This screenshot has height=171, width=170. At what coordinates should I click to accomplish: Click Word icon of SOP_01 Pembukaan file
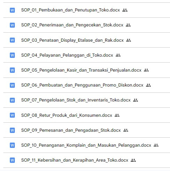tap(12, 10)
